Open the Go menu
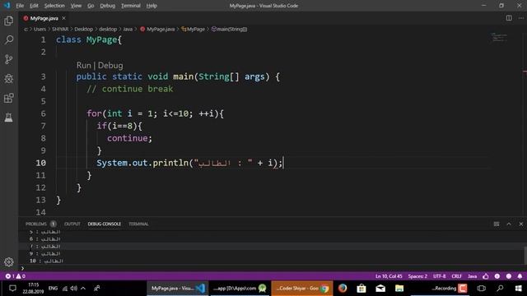 [x=91, y=6]
